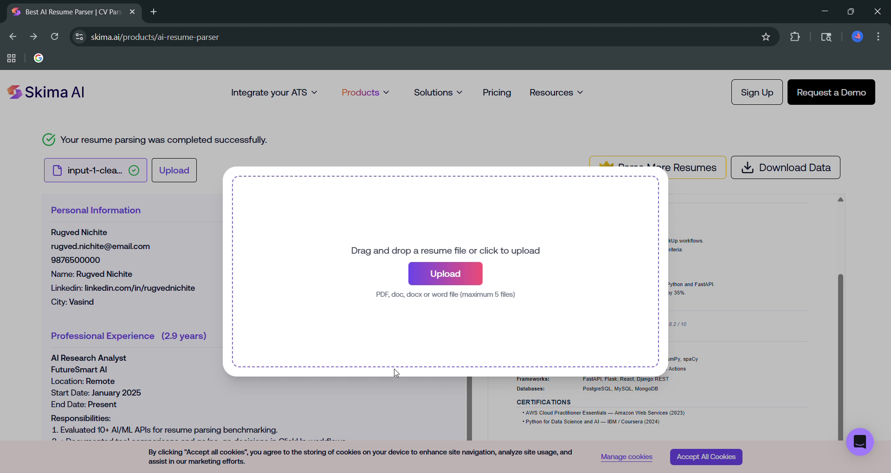Image resolution: width=891 pixels, height=473 pixels.
Task: Click the CERTIFICATIONS heading in resume preview
Action: tap(543, 402)
